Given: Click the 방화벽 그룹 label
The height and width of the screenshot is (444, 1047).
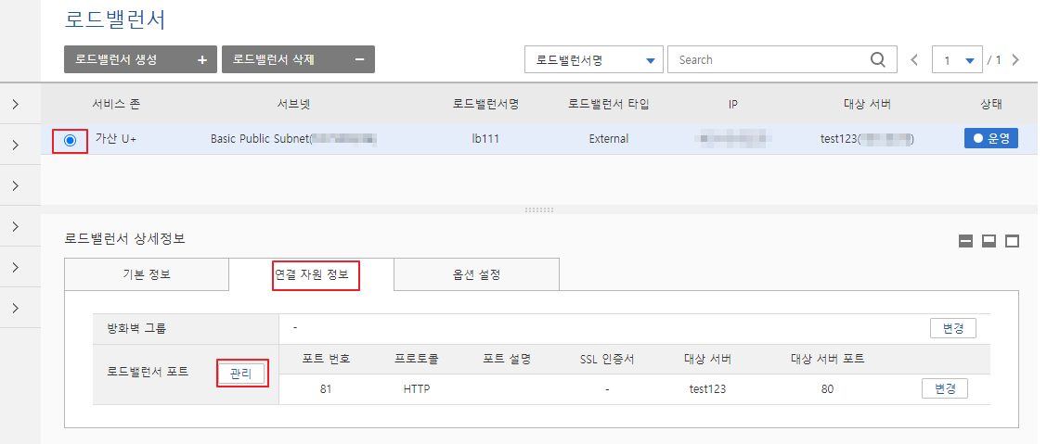Looking at the screenshot, I should 136,328.
